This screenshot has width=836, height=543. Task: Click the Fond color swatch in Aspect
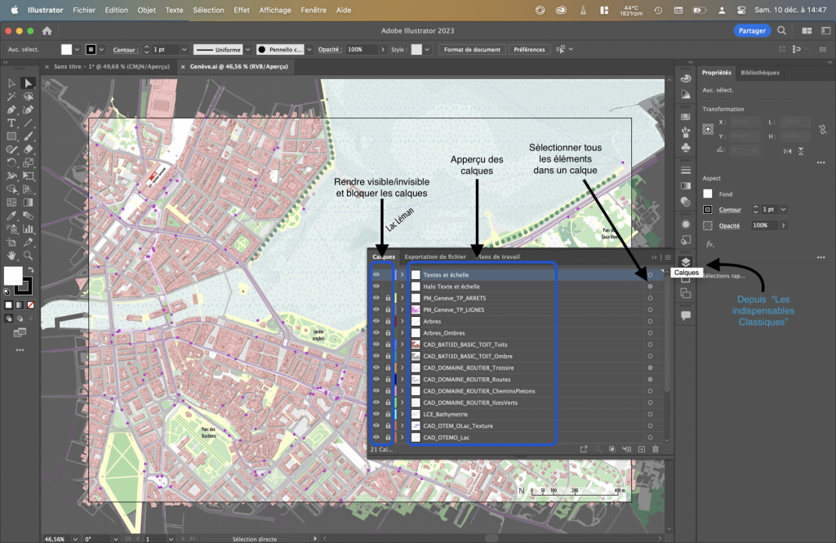[x=708, y=194]
